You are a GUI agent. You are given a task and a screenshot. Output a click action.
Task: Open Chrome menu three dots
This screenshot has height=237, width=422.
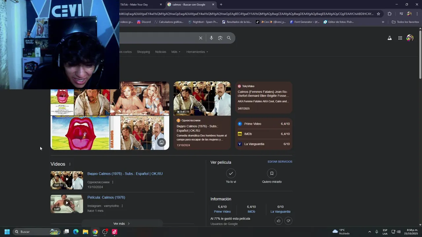tap(417, 14)
